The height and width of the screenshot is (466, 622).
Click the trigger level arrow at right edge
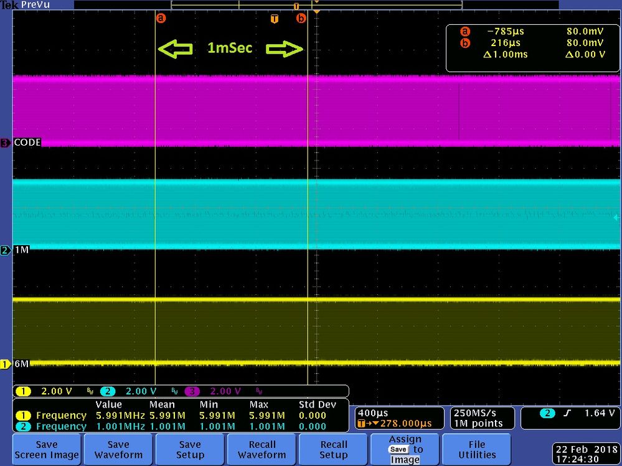[616, 218]
